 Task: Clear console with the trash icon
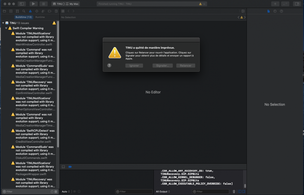pos(234,192)
